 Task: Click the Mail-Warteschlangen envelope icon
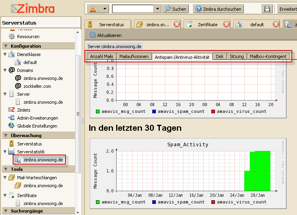coord(11,177)
